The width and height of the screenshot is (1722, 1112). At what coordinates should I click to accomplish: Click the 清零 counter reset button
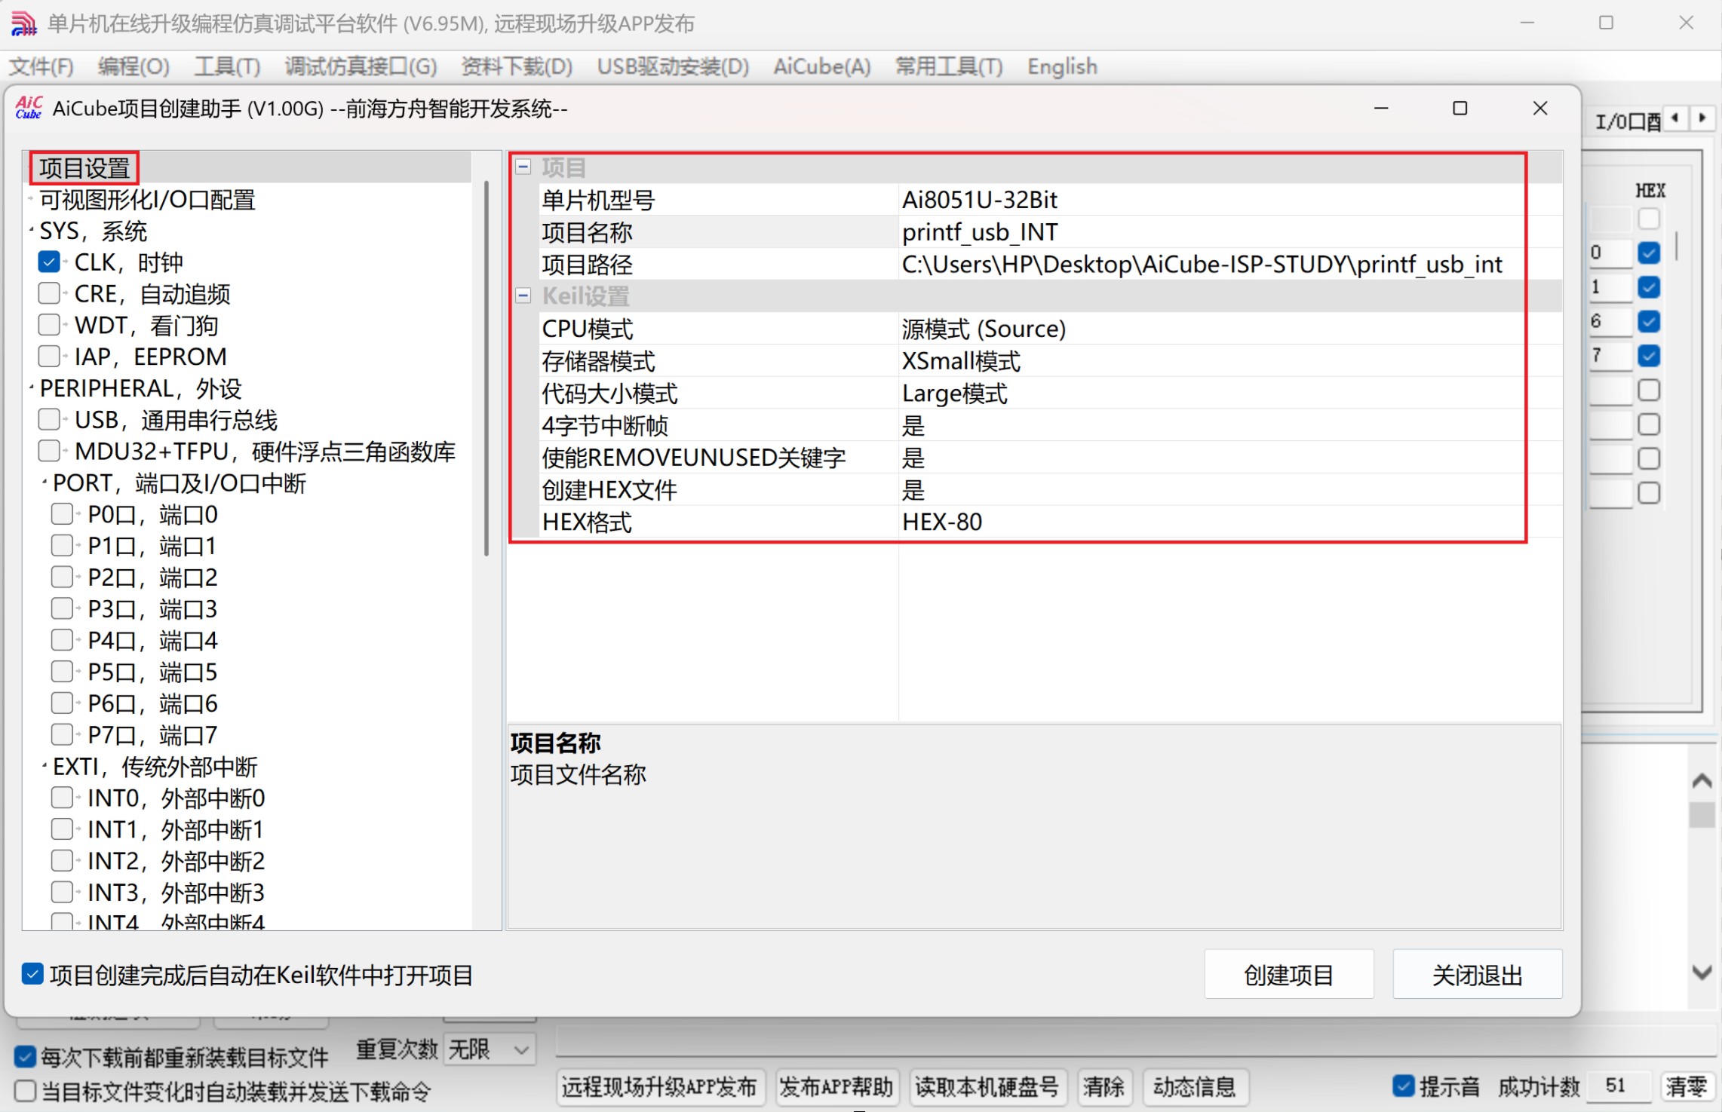pyautogui.click(x=1687, y=1086)
